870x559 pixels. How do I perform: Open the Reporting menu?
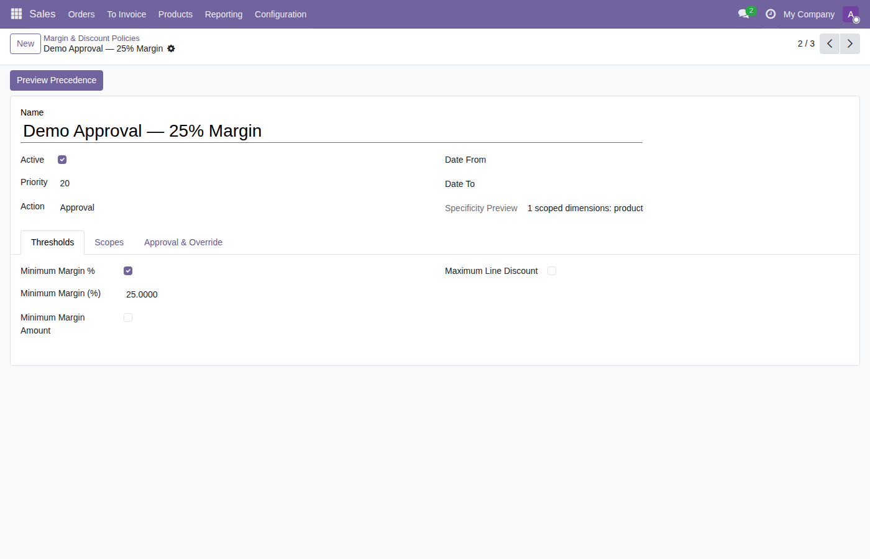coord(224,14)
